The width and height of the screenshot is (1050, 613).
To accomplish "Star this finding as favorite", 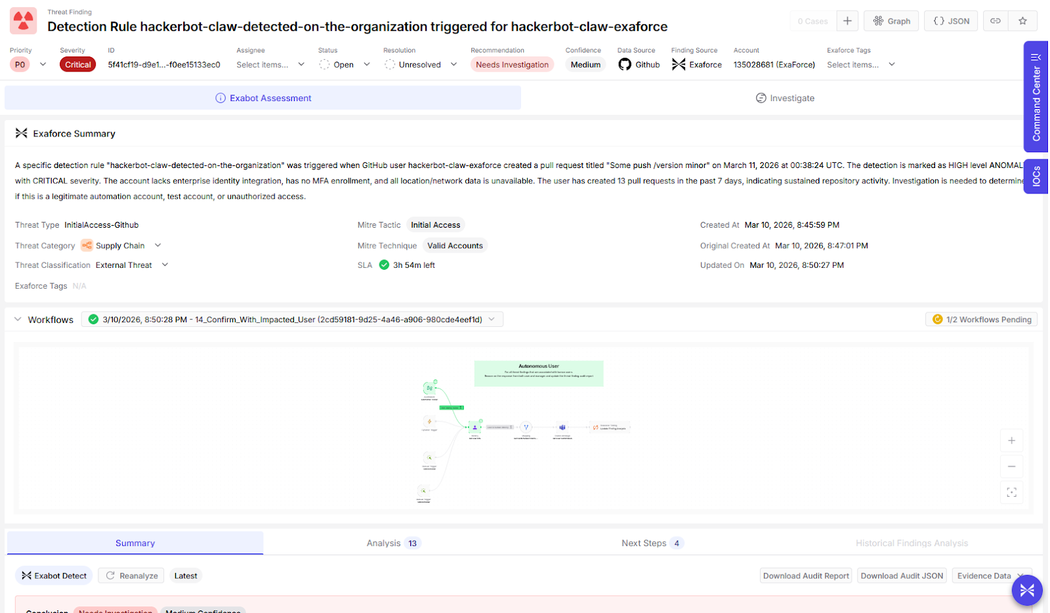I will (1022, 21).
